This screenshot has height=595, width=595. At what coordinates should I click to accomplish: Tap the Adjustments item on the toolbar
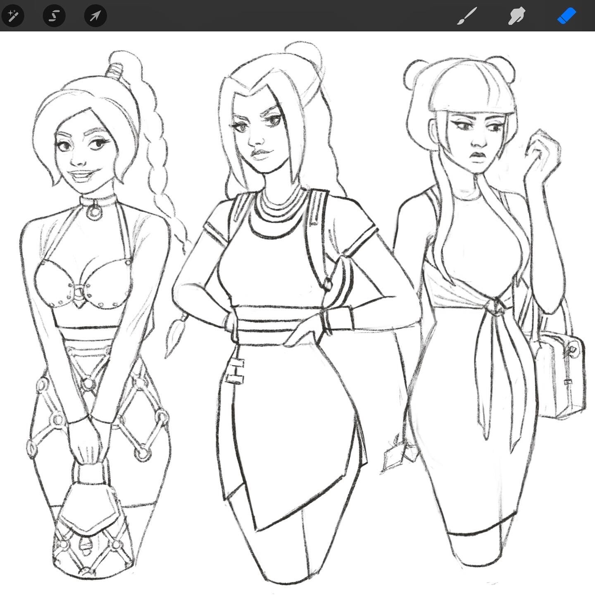(13, 16)
